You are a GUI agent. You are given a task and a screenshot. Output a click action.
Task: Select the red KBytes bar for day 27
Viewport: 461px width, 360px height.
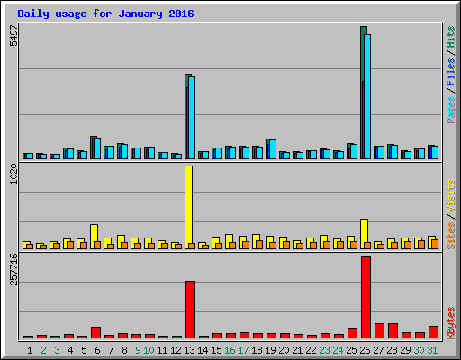[x=379, y=331]
